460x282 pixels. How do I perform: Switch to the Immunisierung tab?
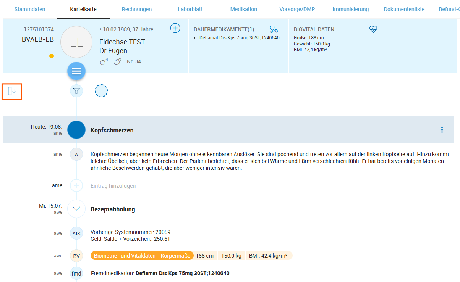(x=351, y=9)
